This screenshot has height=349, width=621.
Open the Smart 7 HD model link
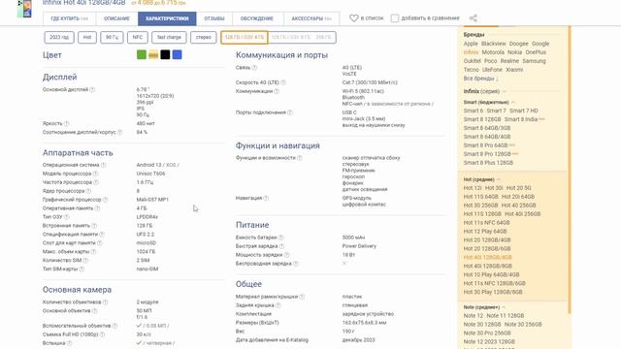point(524,111)
